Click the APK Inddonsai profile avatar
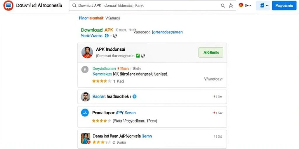Image resolution: width=299 pixels, height=149 pixels. coord(87,52)
